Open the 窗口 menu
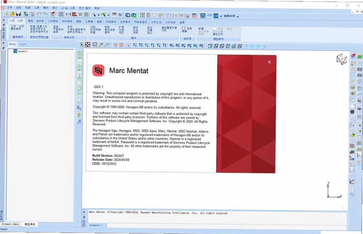Screen dimensions: 363x234 point(55,8)
